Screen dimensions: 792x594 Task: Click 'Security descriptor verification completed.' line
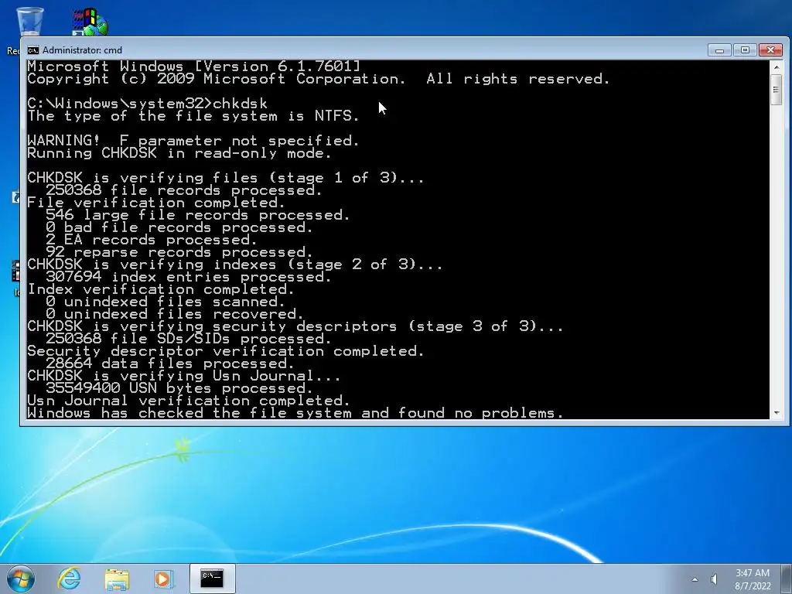[226, 351]
